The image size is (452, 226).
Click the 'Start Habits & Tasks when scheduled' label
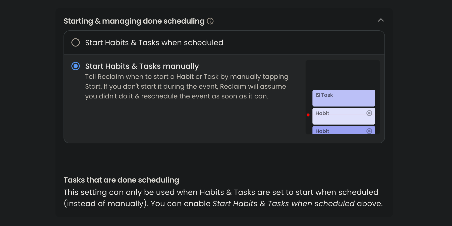[154, 43]
